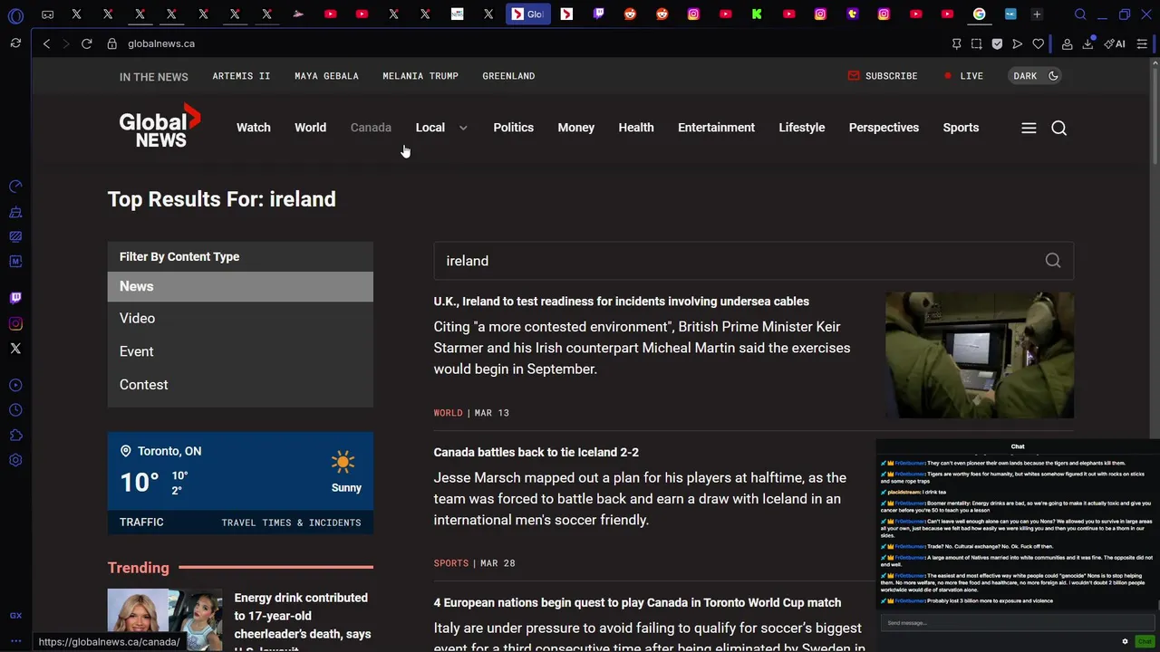Open GX Control in the sidebar
The height and width of the screenshot is (652, 1160).
coord(15,187)
